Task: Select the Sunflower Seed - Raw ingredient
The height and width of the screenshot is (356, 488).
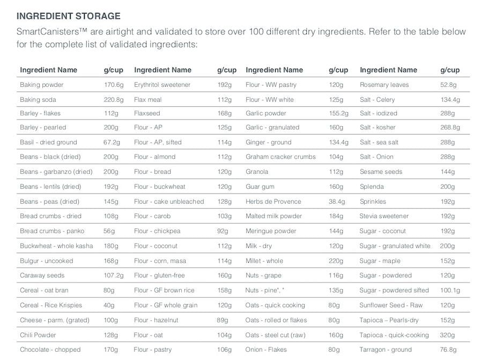Action: click(391, 305)
